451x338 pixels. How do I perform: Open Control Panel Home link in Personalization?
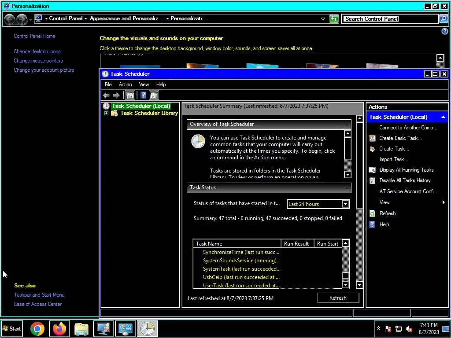pyautogui.click(x=34, y=36)
